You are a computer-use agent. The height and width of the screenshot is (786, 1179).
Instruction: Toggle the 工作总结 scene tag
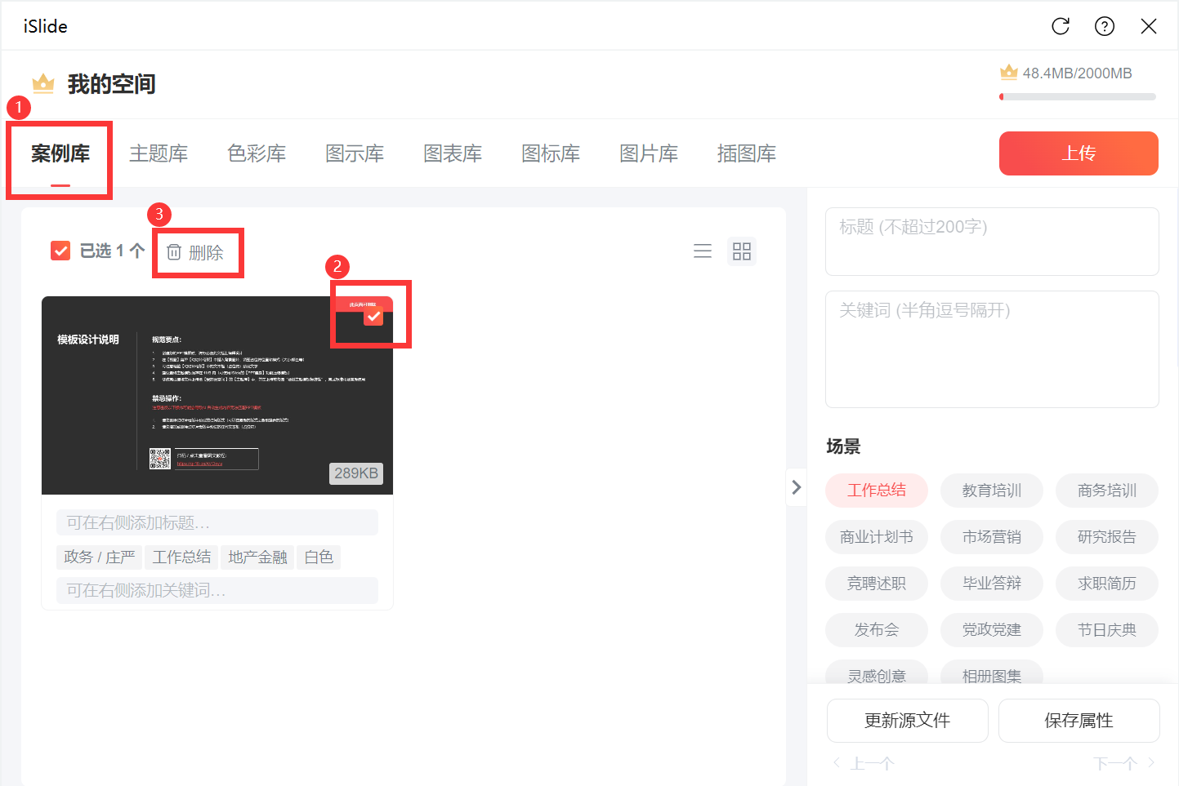click(877, 491)
